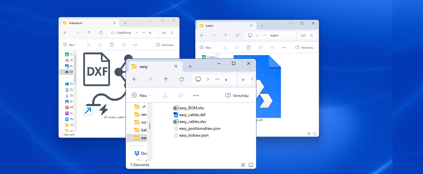The image size is (423, 174).
Task: Switch to details view in easy window
Action: (243, 165)
